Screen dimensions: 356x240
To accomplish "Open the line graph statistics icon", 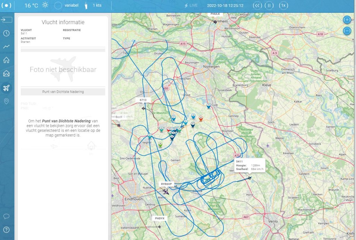I will point(6,47).
